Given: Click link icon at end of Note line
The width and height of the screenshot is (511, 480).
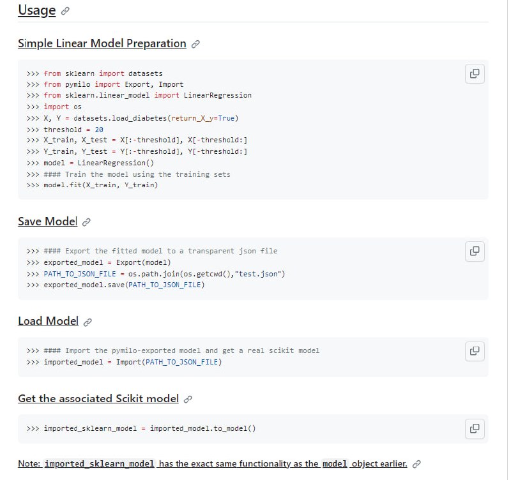Looking at the screenshot, I should tap(416, 464).
